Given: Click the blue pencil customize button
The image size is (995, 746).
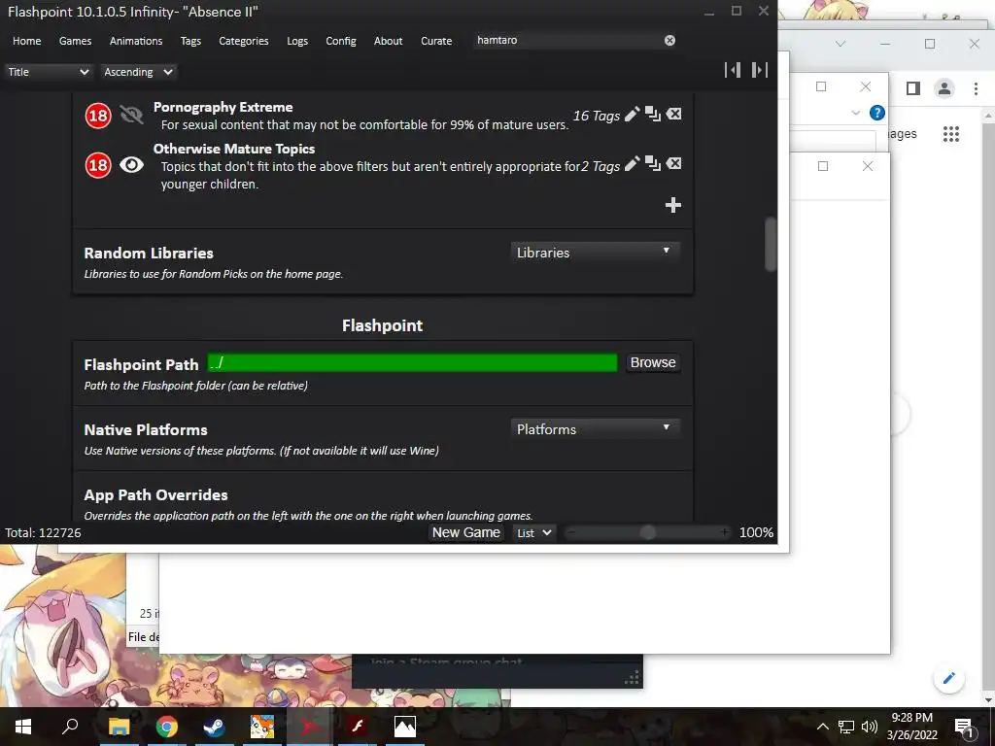Looking at the screenshot, I should point(948,678).
